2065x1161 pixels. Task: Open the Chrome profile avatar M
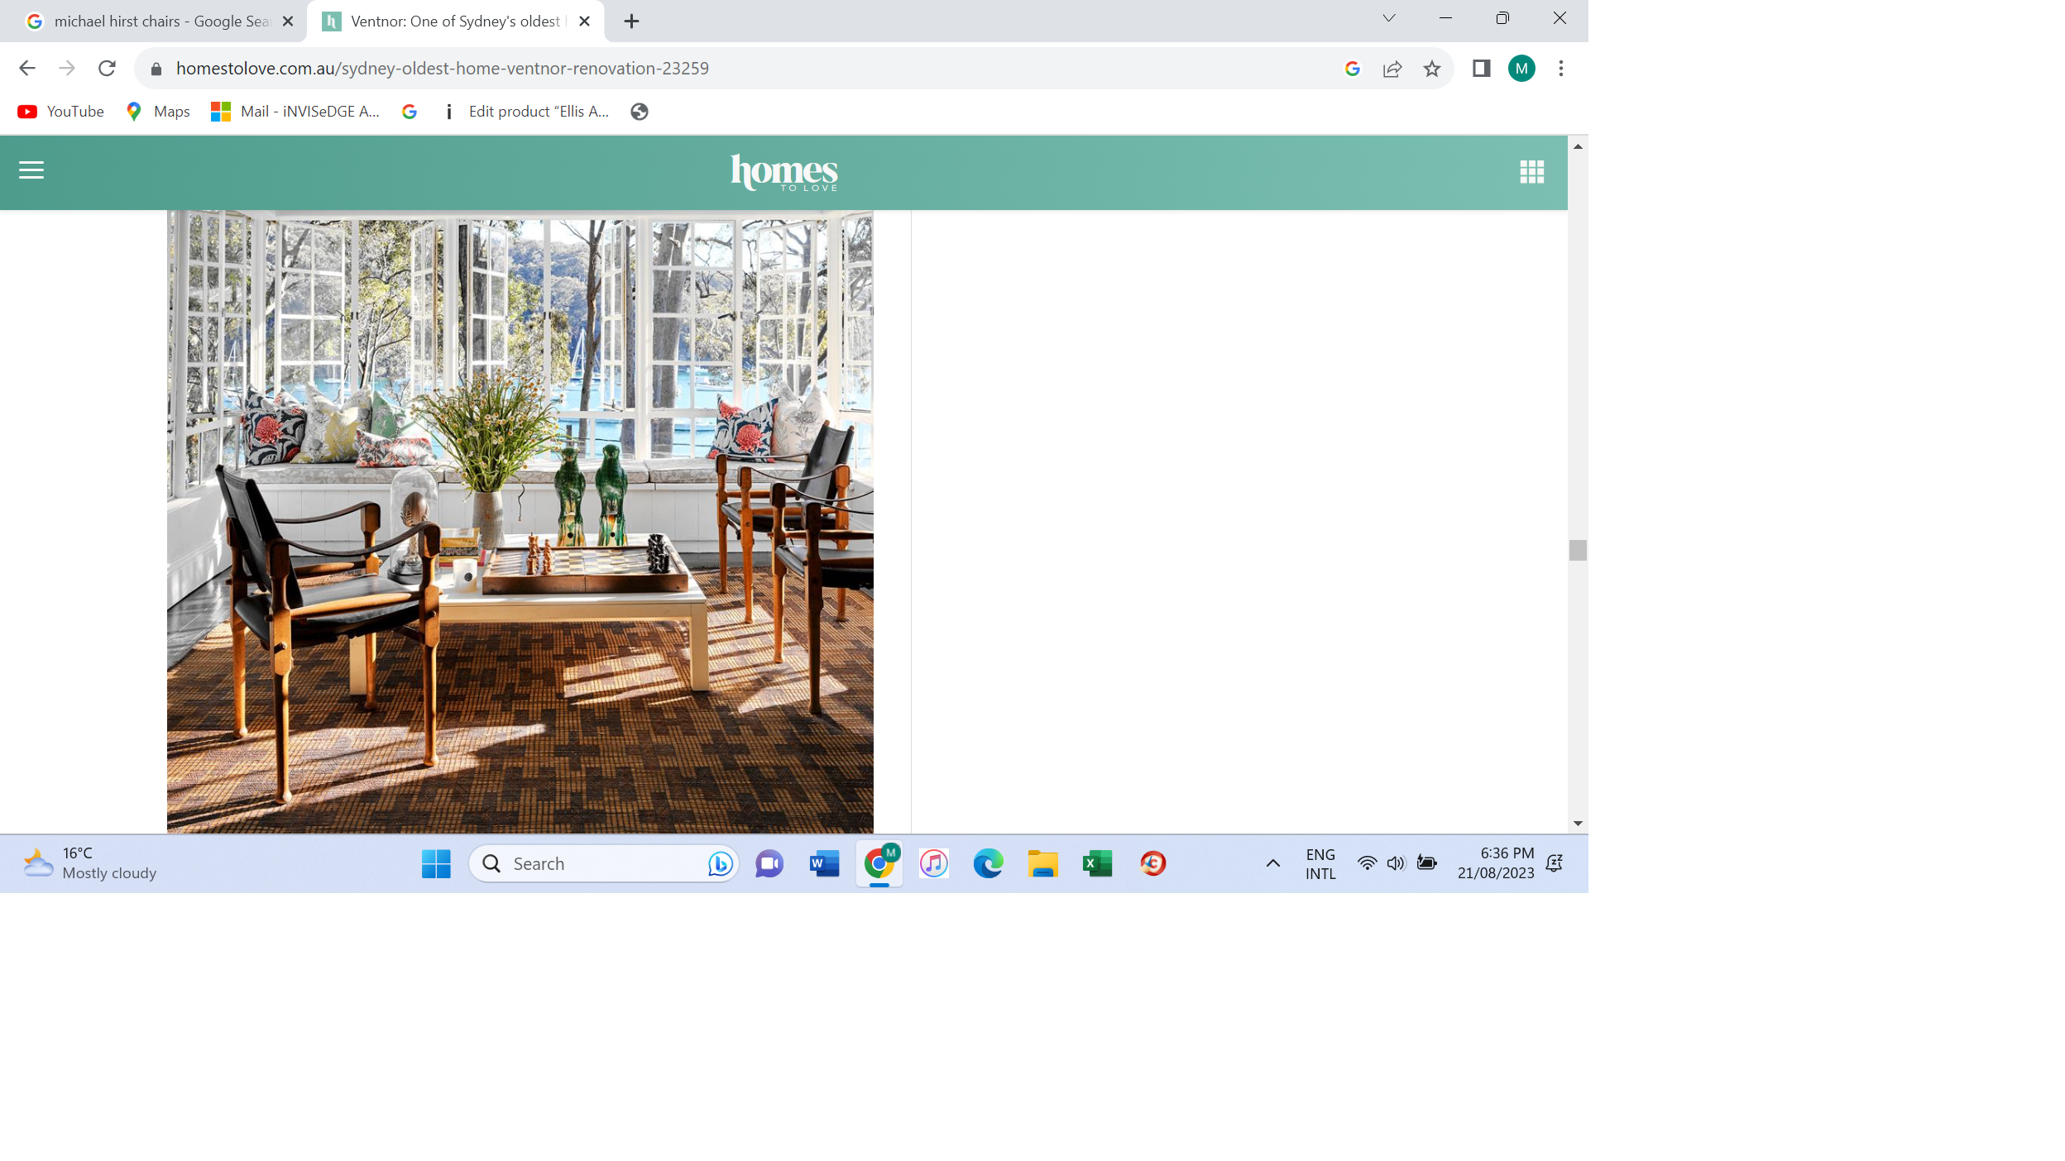1521,69
